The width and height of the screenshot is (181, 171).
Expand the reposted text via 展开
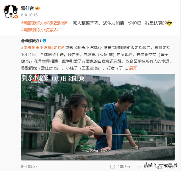(133, 68)
